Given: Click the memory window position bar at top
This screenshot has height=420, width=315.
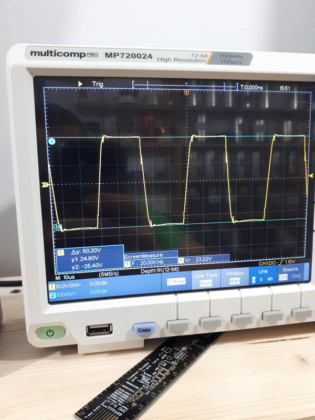Looking at the screenshot, I should [x=185, y=86].
